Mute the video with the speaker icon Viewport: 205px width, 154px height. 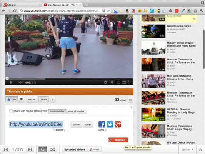point(20,82)
